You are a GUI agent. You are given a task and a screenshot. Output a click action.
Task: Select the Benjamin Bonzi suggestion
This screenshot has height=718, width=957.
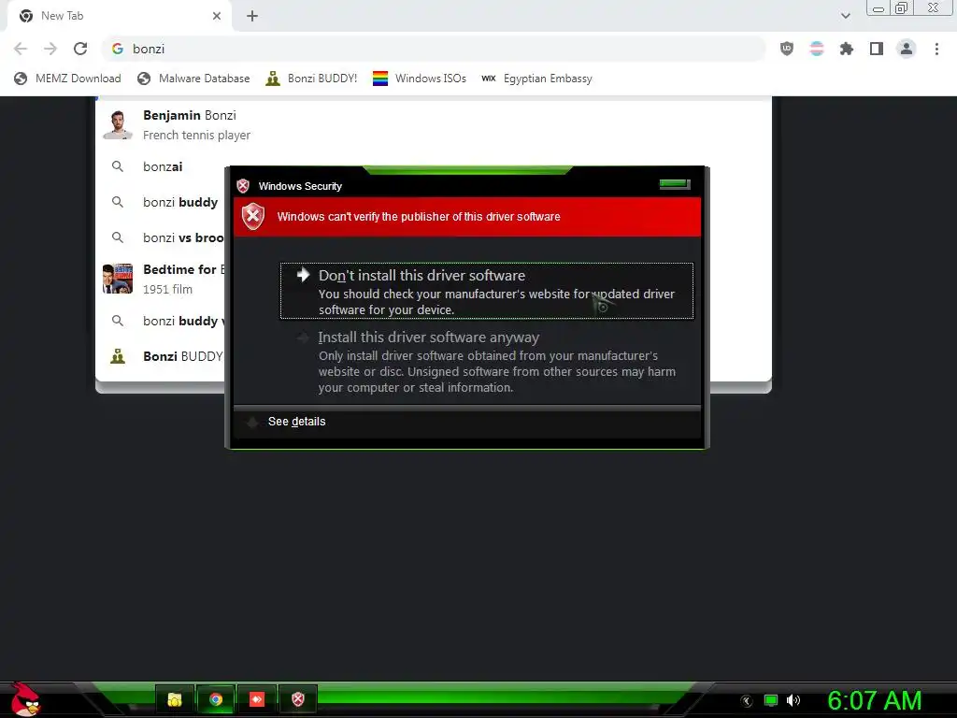[434, 124]
